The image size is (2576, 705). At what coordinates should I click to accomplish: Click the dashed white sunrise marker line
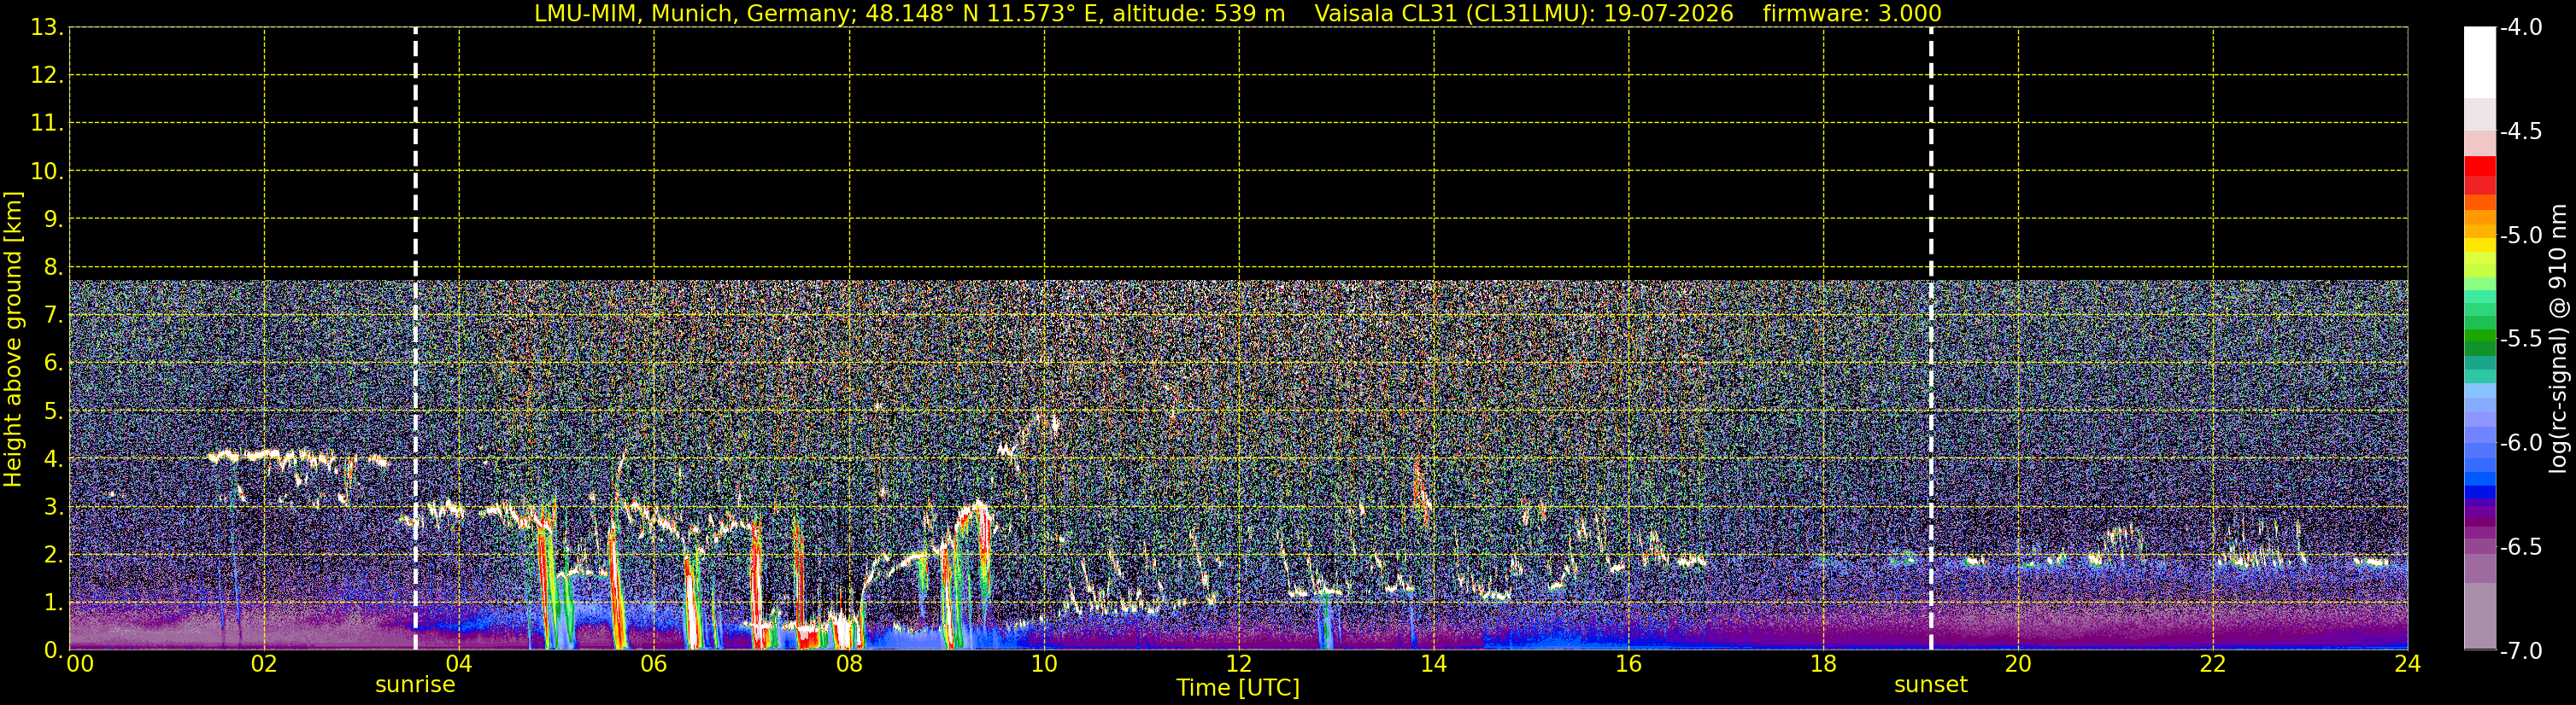coord(415,339)
